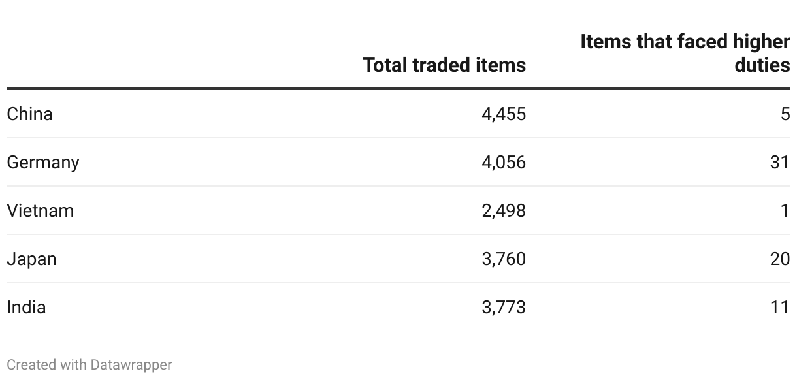Open the 'Created with Datawrapper' credit link
Image resolution: width=797 pixels, height=380 pixels.
pos(89,365)
